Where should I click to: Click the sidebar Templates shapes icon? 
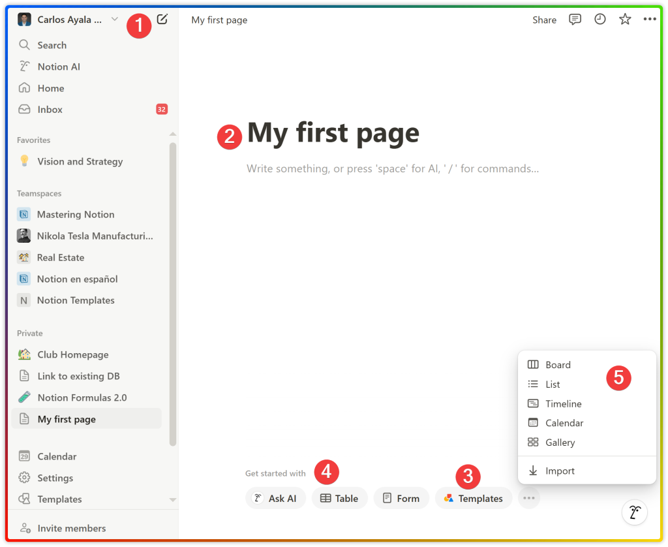(x=24, y=499)
